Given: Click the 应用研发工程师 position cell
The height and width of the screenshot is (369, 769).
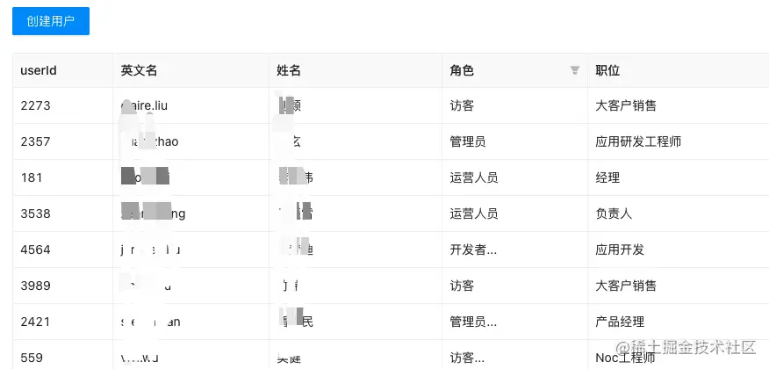Looking at the screenshot, I should point(638,141).
